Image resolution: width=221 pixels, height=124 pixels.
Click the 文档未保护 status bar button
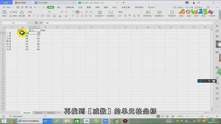pos(16,116)
